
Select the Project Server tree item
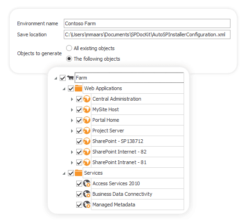tap(137, 131)
